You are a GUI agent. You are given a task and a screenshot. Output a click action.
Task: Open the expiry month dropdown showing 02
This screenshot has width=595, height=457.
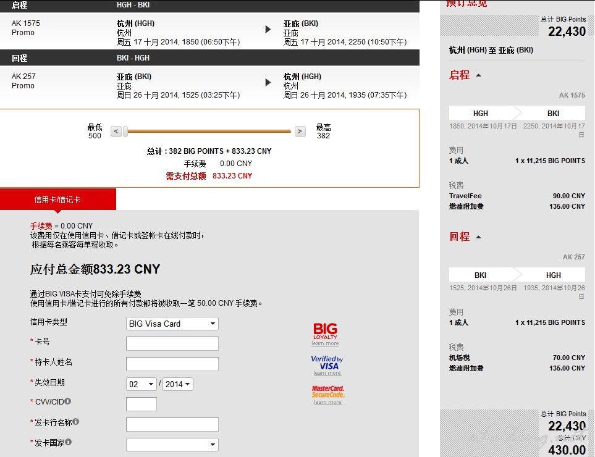click(141, 384)
